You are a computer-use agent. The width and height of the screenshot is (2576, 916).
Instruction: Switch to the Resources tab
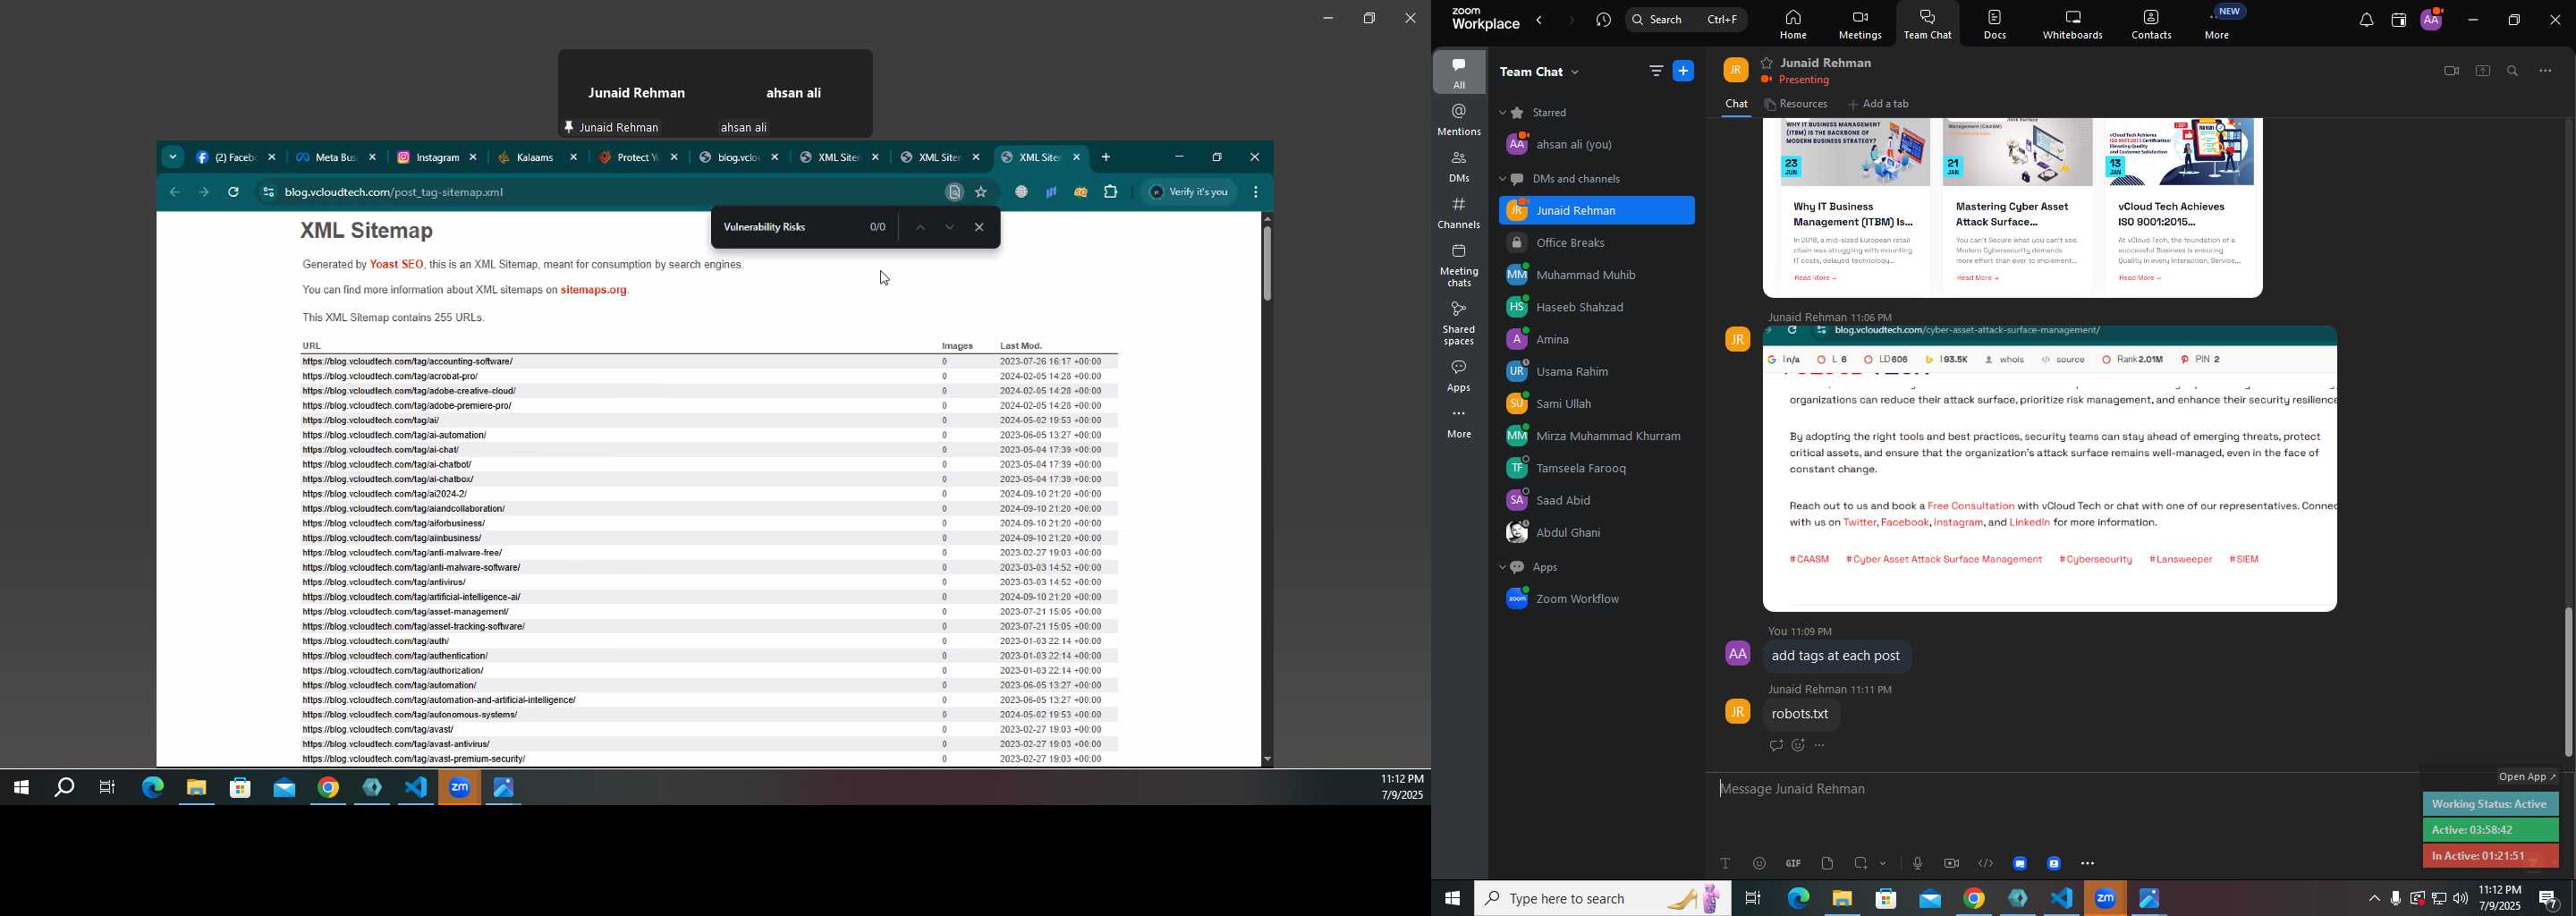[x=1797, y=105]
